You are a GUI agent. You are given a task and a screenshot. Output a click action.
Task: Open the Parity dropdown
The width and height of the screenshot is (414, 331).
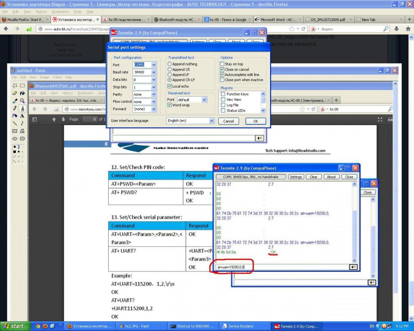pos(154,94)
